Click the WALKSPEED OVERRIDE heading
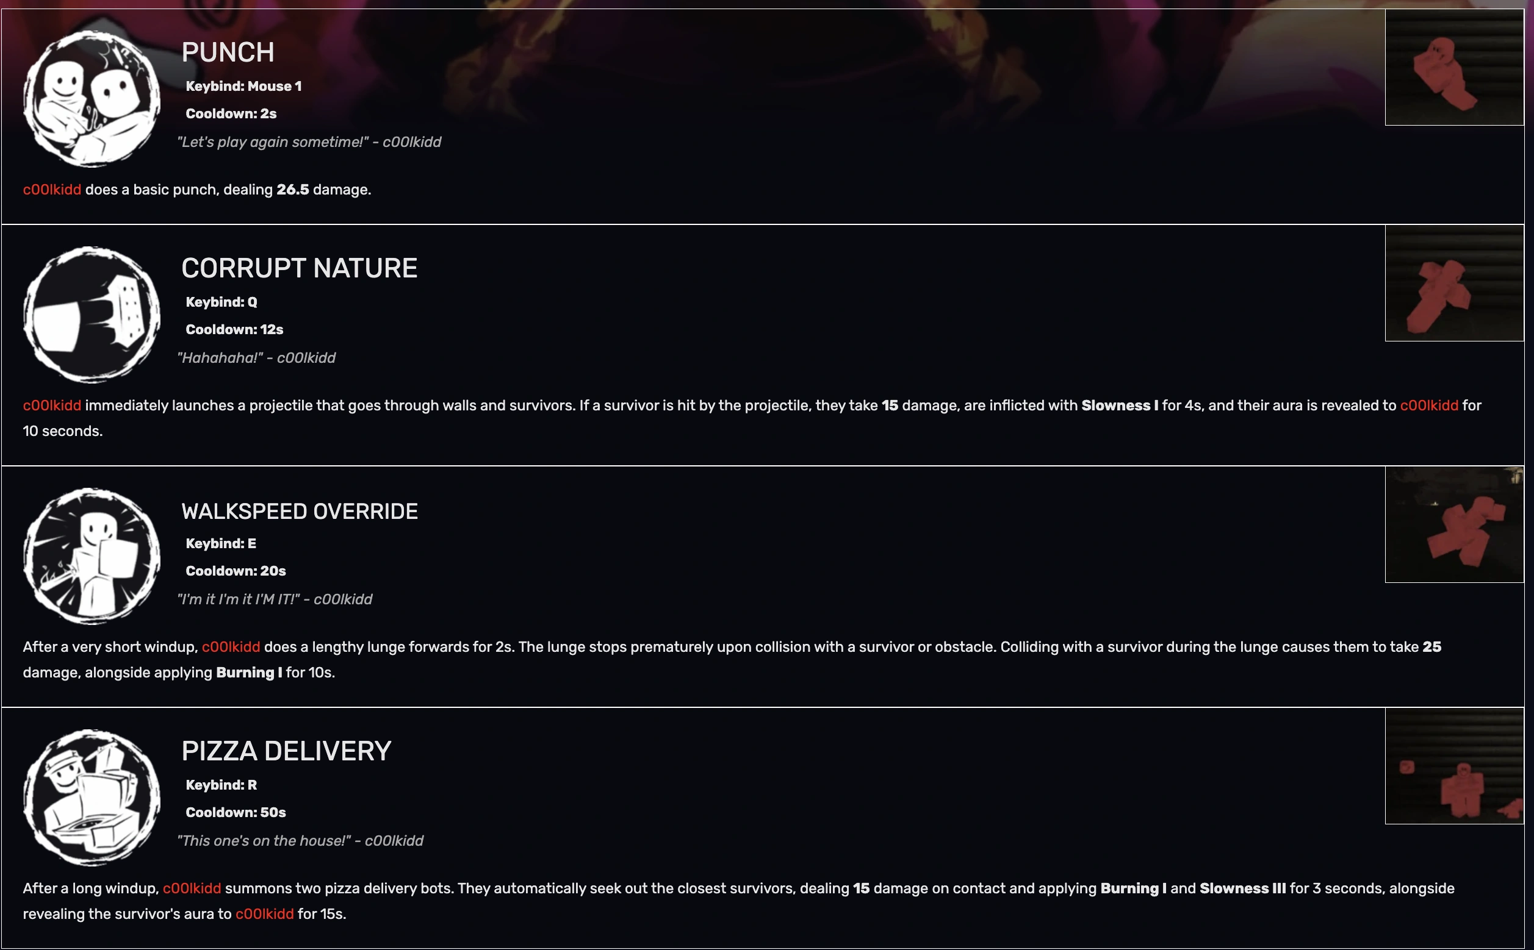This screenshot has height=950, width=1534. click(x=299, y=512)
